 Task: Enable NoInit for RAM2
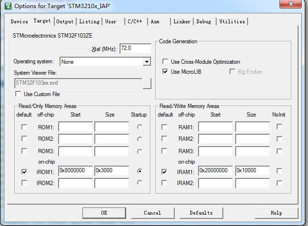[x=279, y=139]
